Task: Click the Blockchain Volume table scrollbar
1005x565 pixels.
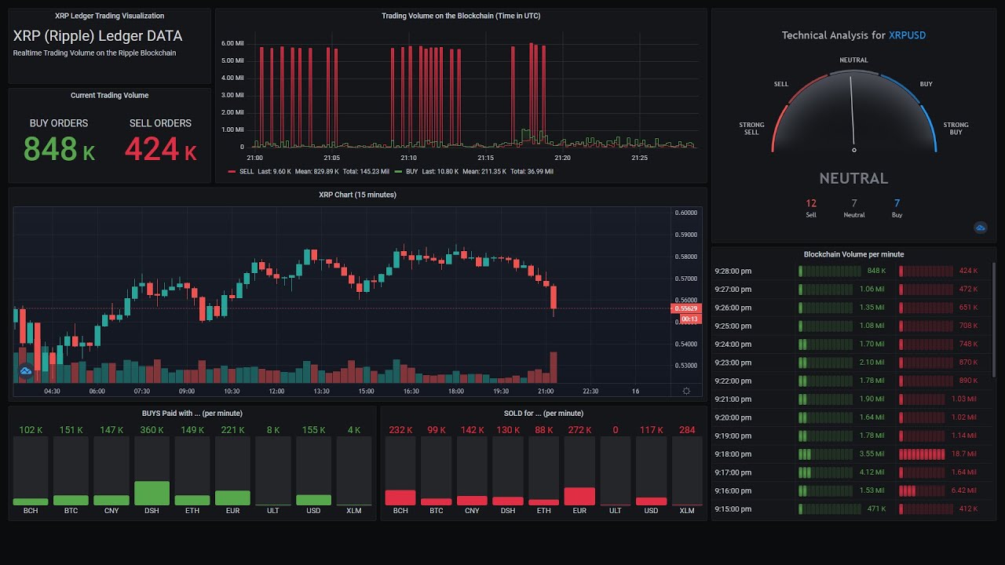Action: tap(994, 322)
